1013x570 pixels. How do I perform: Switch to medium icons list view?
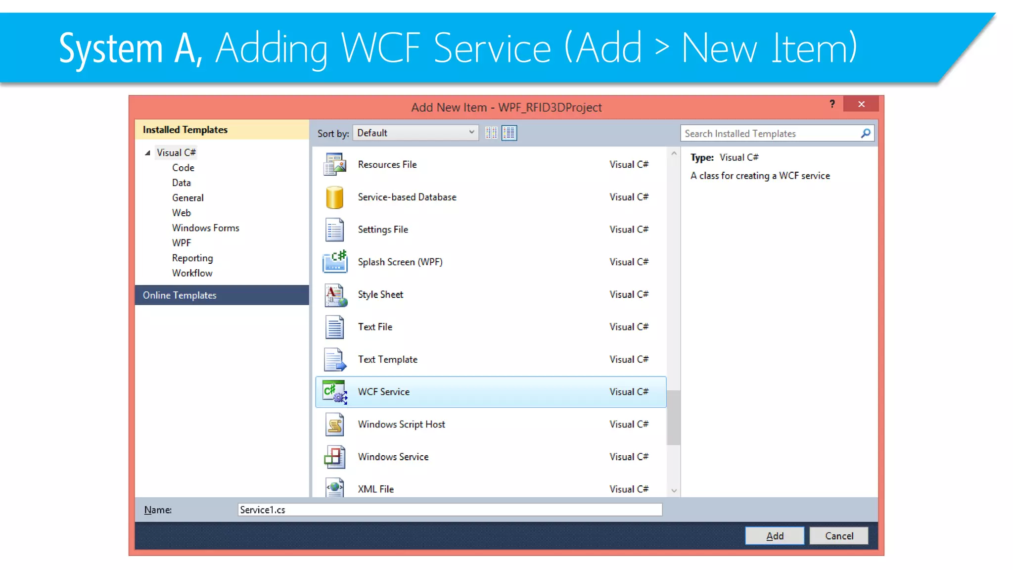coord(509,133)
